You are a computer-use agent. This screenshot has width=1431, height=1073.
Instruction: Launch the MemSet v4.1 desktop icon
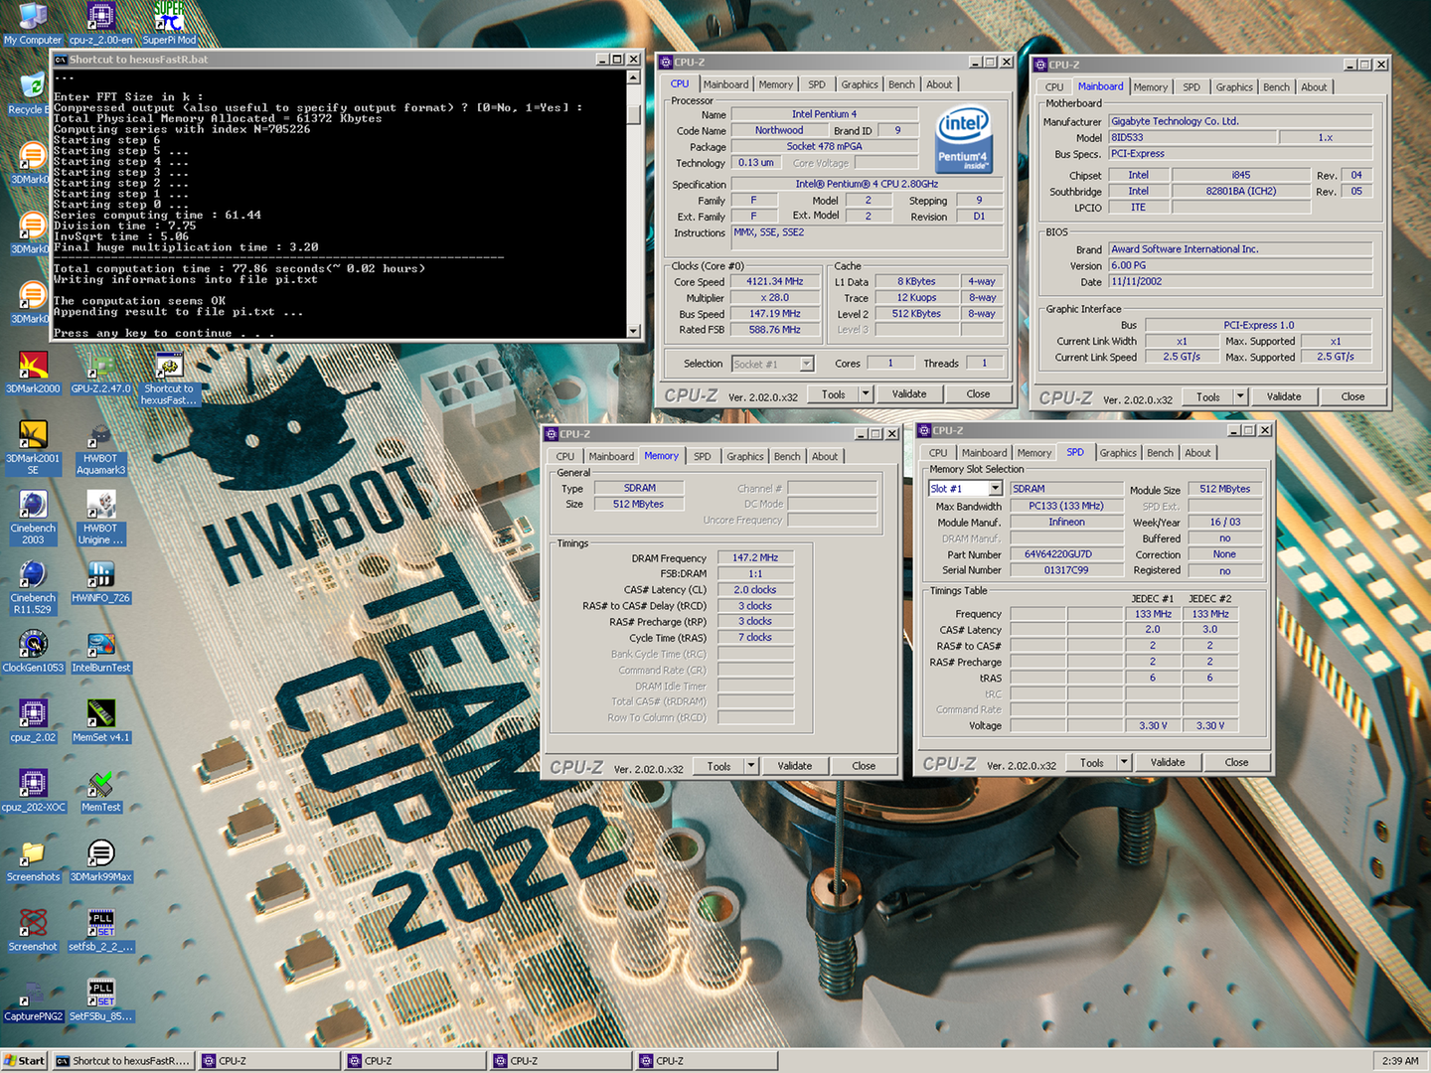[x=100, y=720]
